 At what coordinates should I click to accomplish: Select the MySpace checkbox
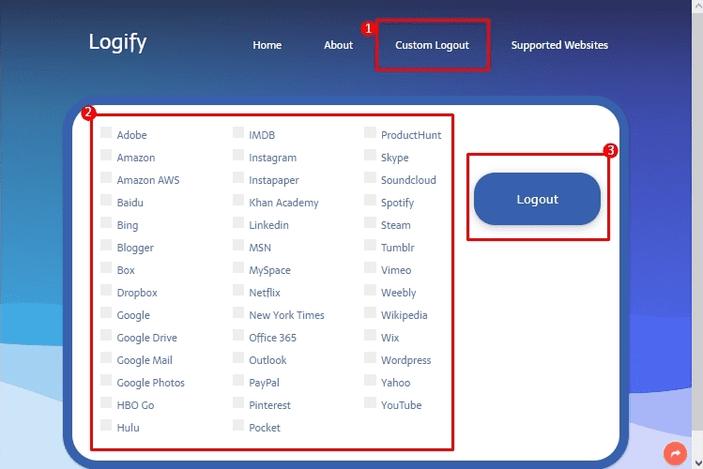click(x=238, y=267)
